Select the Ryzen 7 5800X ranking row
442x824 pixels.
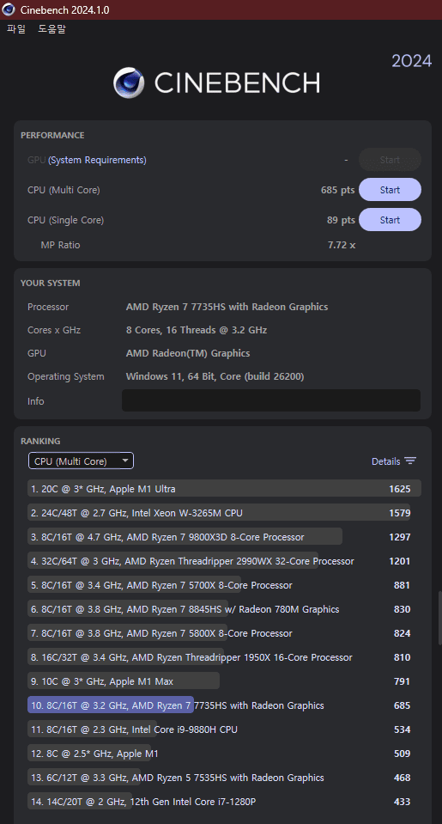coord(224,633)
